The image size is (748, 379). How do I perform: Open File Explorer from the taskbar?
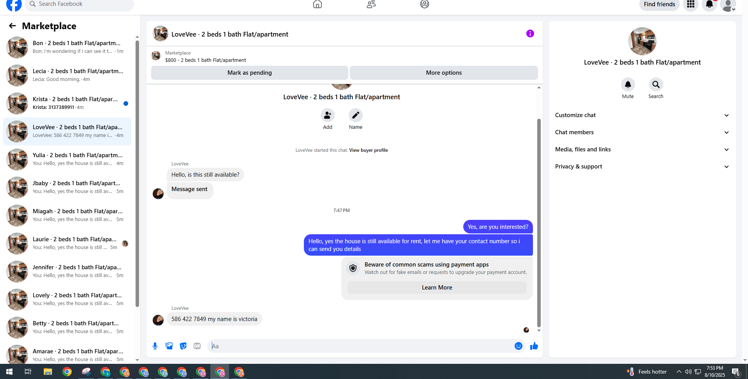(48, 372)
